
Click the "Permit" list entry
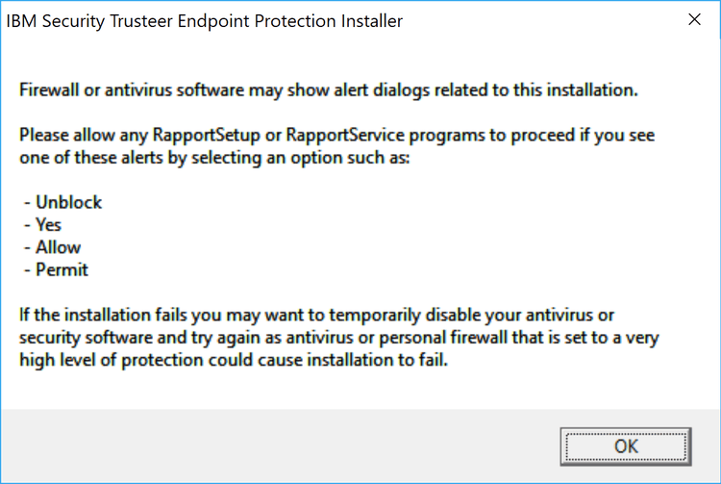tap(62, 269)
